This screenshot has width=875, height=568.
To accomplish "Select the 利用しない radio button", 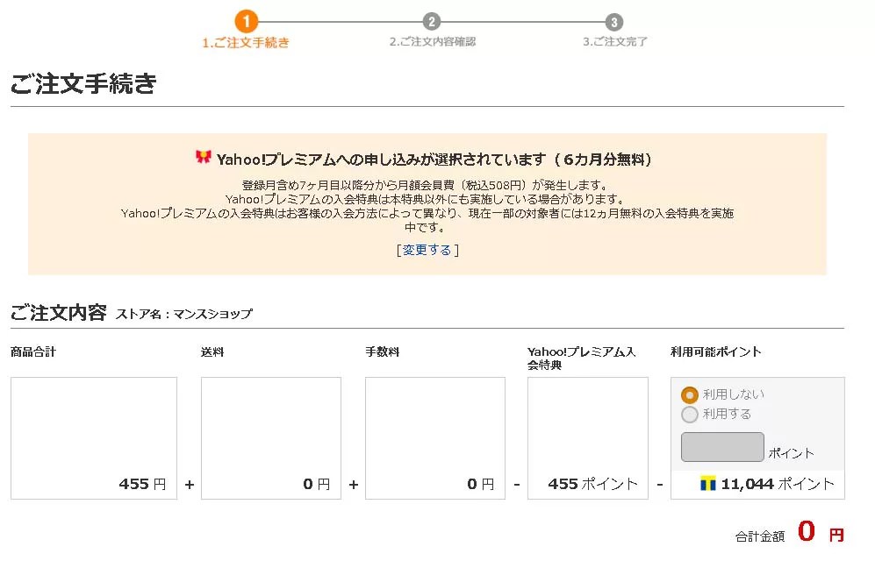I will click(690, 395).
